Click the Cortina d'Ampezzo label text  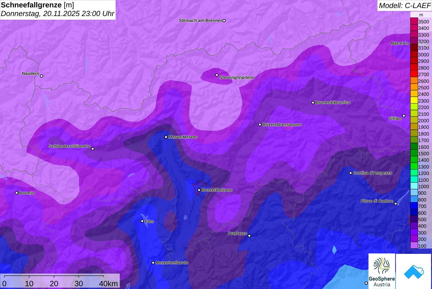point(372,173)
